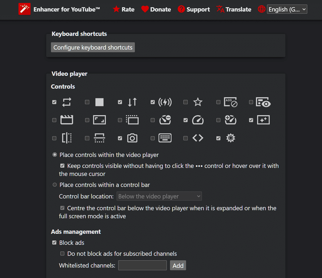Click the settings gear control icon

(230, 138)
